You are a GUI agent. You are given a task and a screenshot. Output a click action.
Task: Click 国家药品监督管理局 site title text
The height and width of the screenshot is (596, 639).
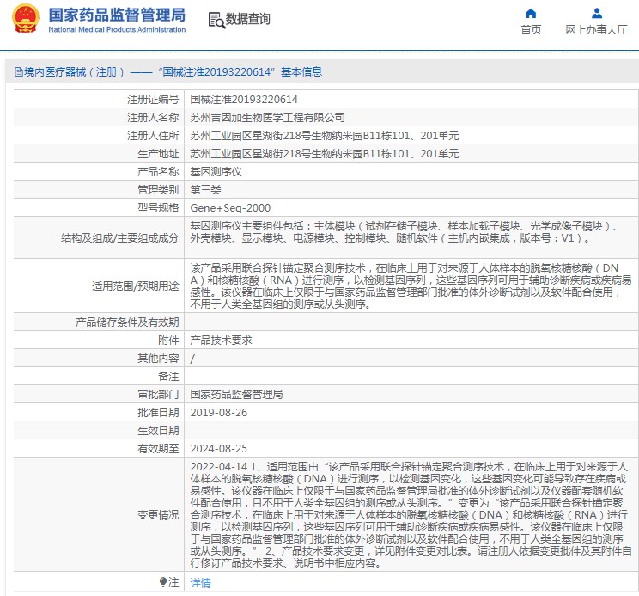click(117, 15)
